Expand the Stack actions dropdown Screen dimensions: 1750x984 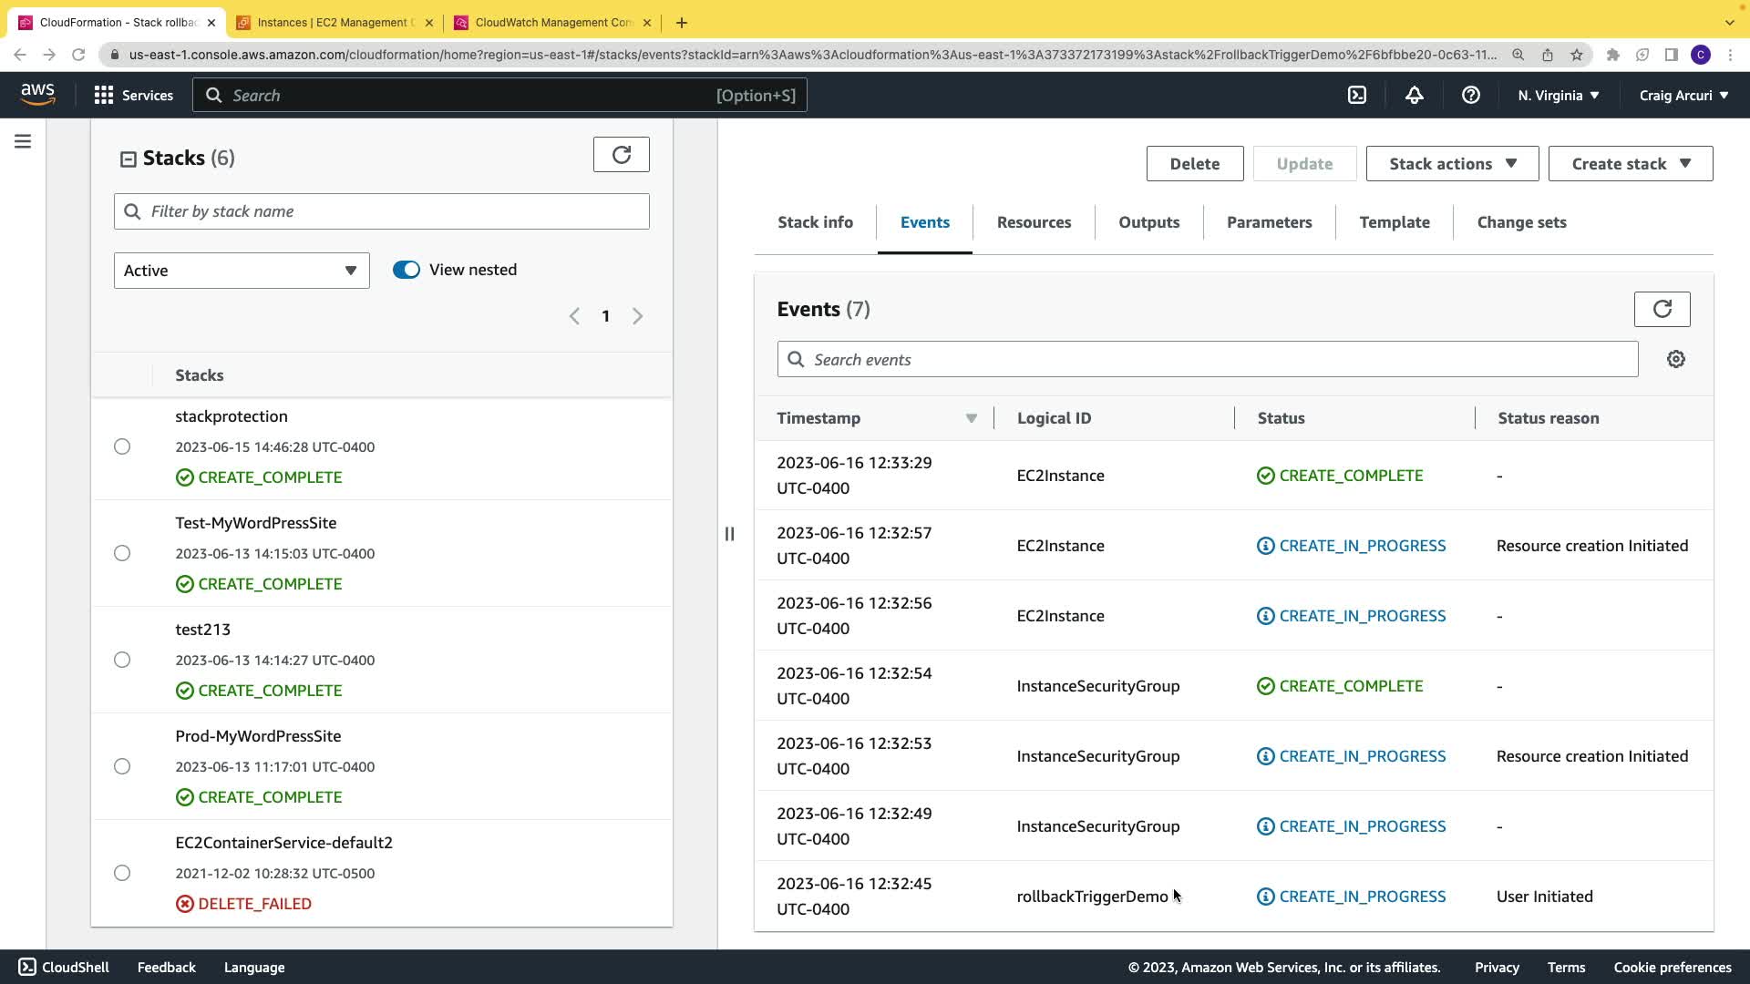[1452, 164]
